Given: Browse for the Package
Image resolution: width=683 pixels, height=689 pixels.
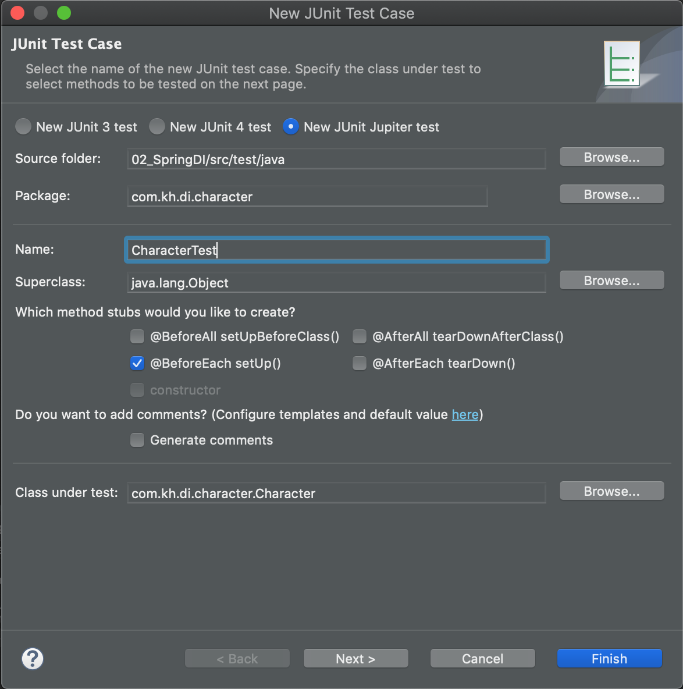Looking at the screenshot, I should coord(611,194).
